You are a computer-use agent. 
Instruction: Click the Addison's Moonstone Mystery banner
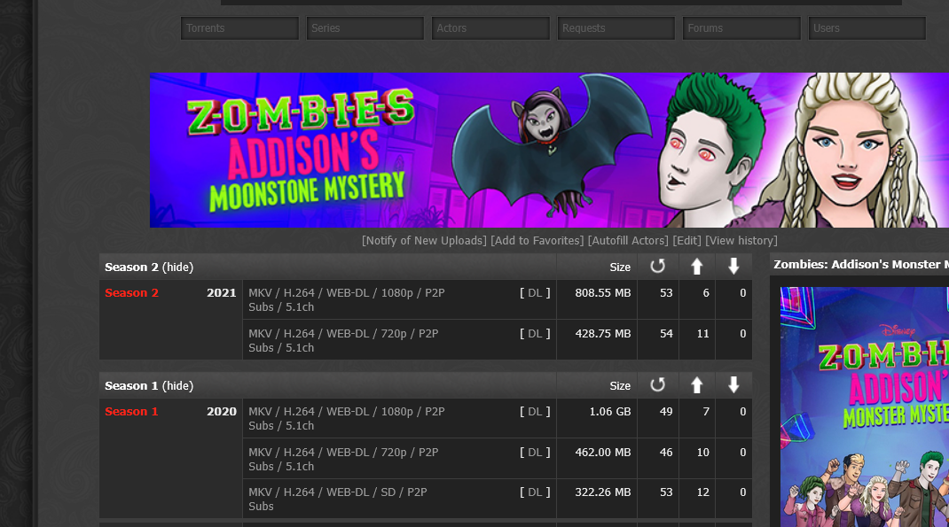(x=549, y=150)
